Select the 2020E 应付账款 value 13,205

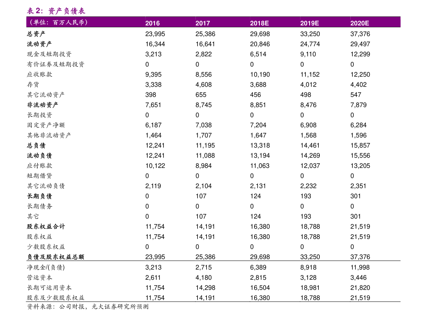coord(360,166)
